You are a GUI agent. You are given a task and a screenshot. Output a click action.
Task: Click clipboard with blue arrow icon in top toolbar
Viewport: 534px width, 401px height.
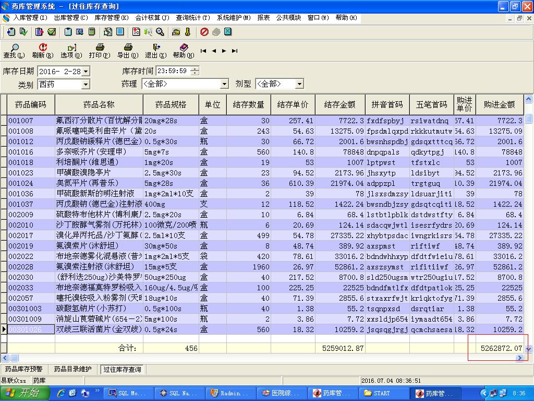coord(11,32)
